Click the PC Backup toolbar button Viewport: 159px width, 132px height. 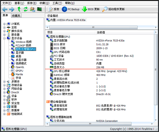pyautogui.click(x=70, y=9)
